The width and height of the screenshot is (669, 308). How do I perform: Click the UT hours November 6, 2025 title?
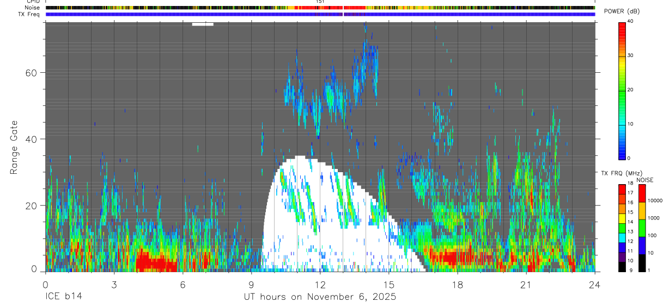(320, 297)
